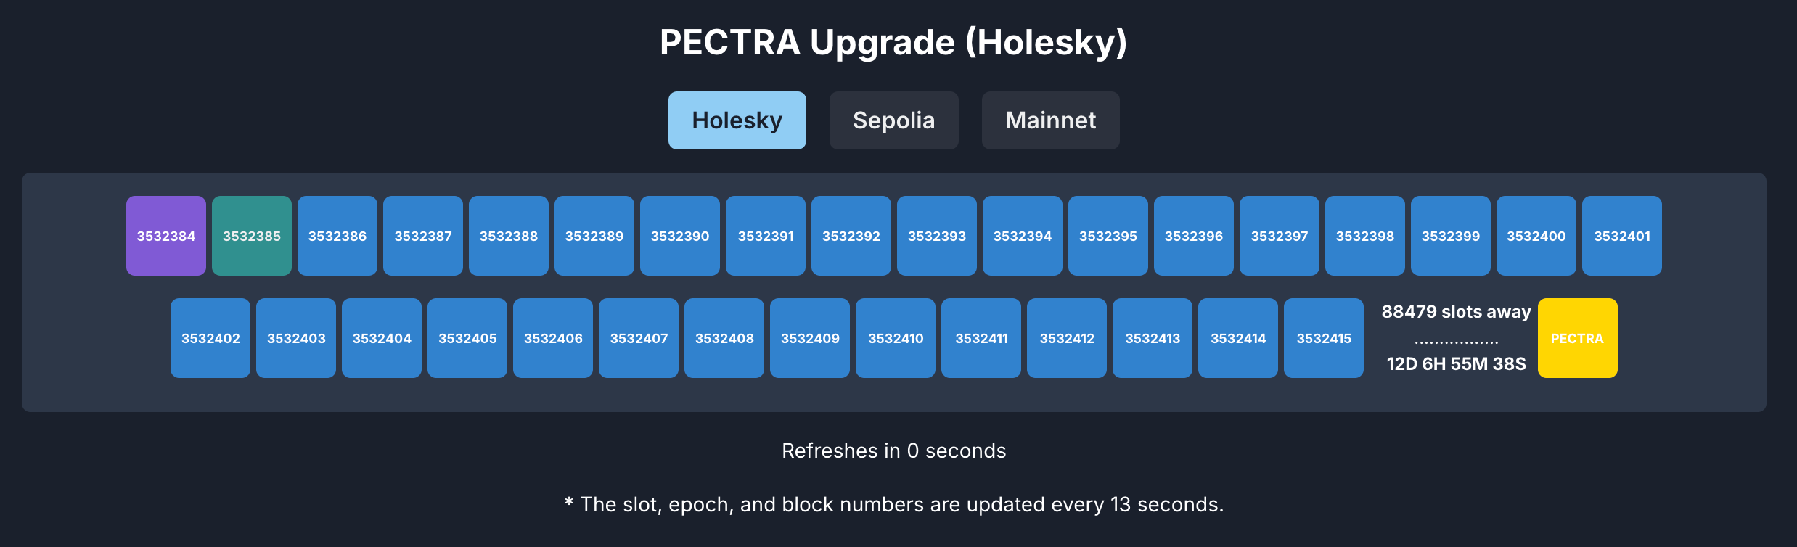Select slot block 3532410

[x=896, y=337]
